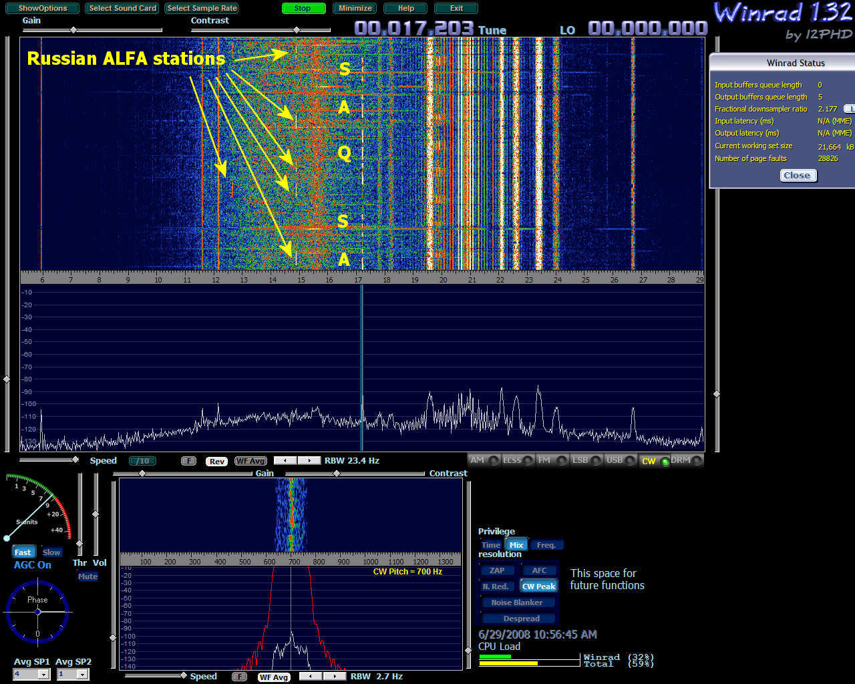This screenshot has height=684, width=855.
Task: Click the top Gain slider handle
Action: click(x=73, y=30)
